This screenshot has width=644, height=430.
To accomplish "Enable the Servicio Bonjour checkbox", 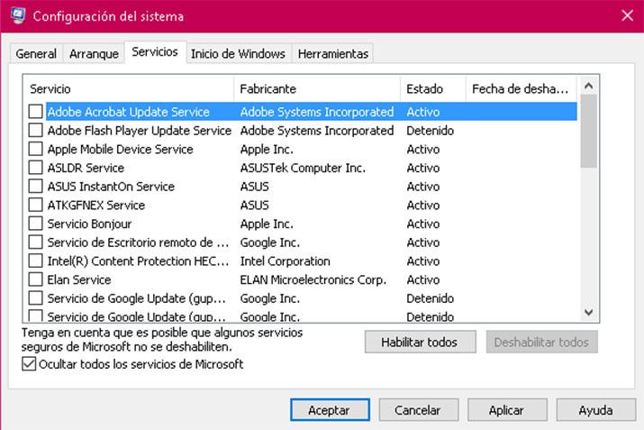I will (36, 224).
